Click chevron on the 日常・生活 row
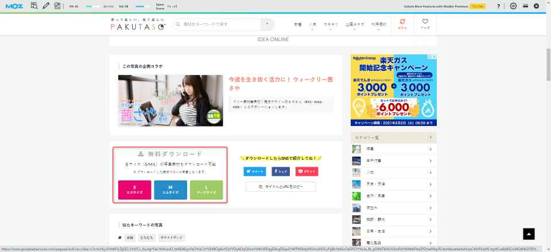The image size is (551, 252). pos(430,231)
